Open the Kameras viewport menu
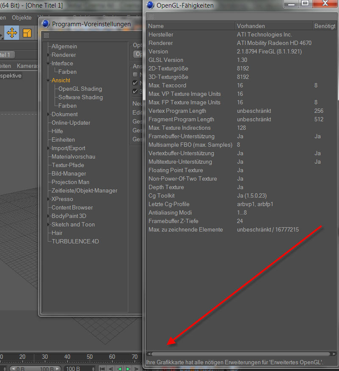 coord(27,66)
